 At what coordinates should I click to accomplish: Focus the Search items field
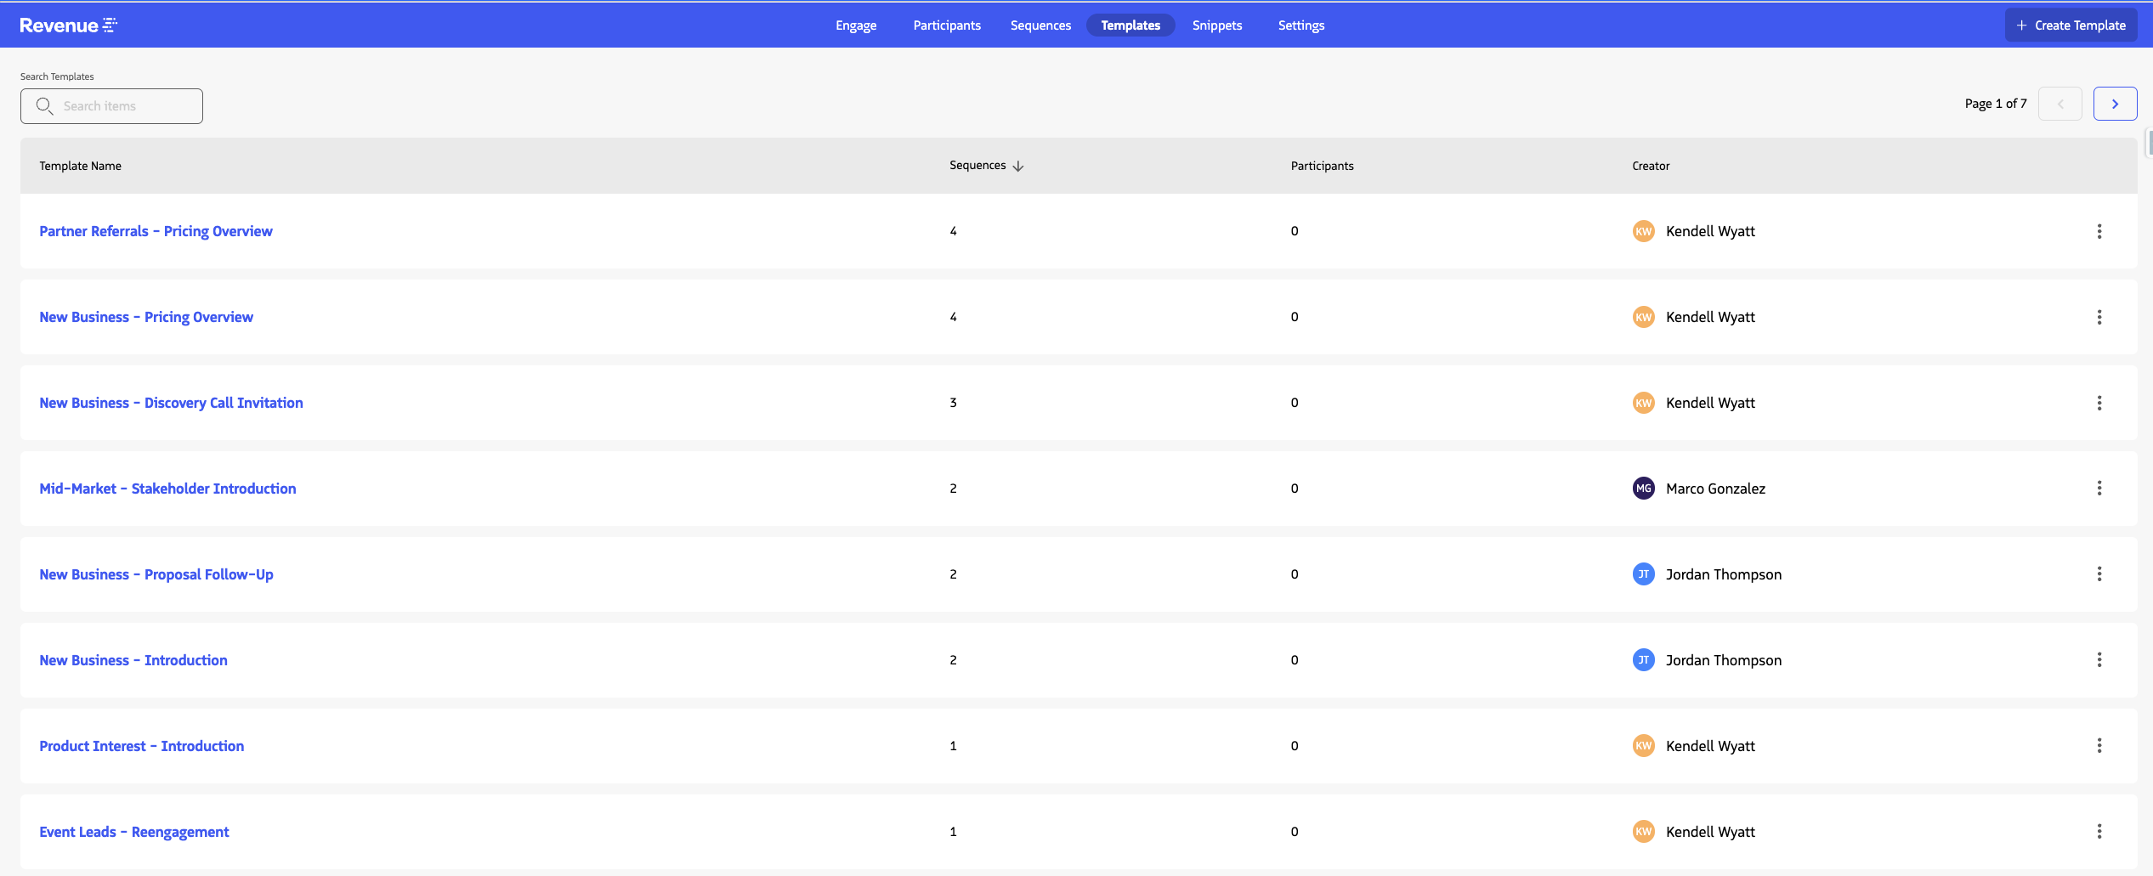(111, 106)
